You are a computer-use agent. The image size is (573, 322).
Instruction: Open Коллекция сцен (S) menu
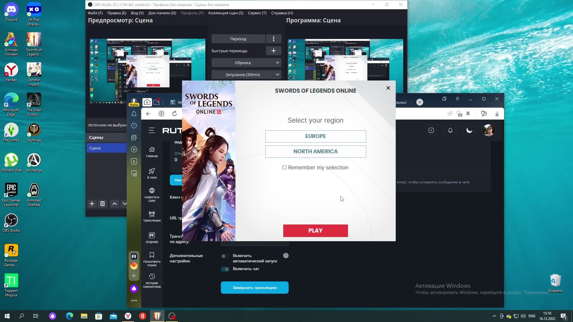[x=226, y=13]
